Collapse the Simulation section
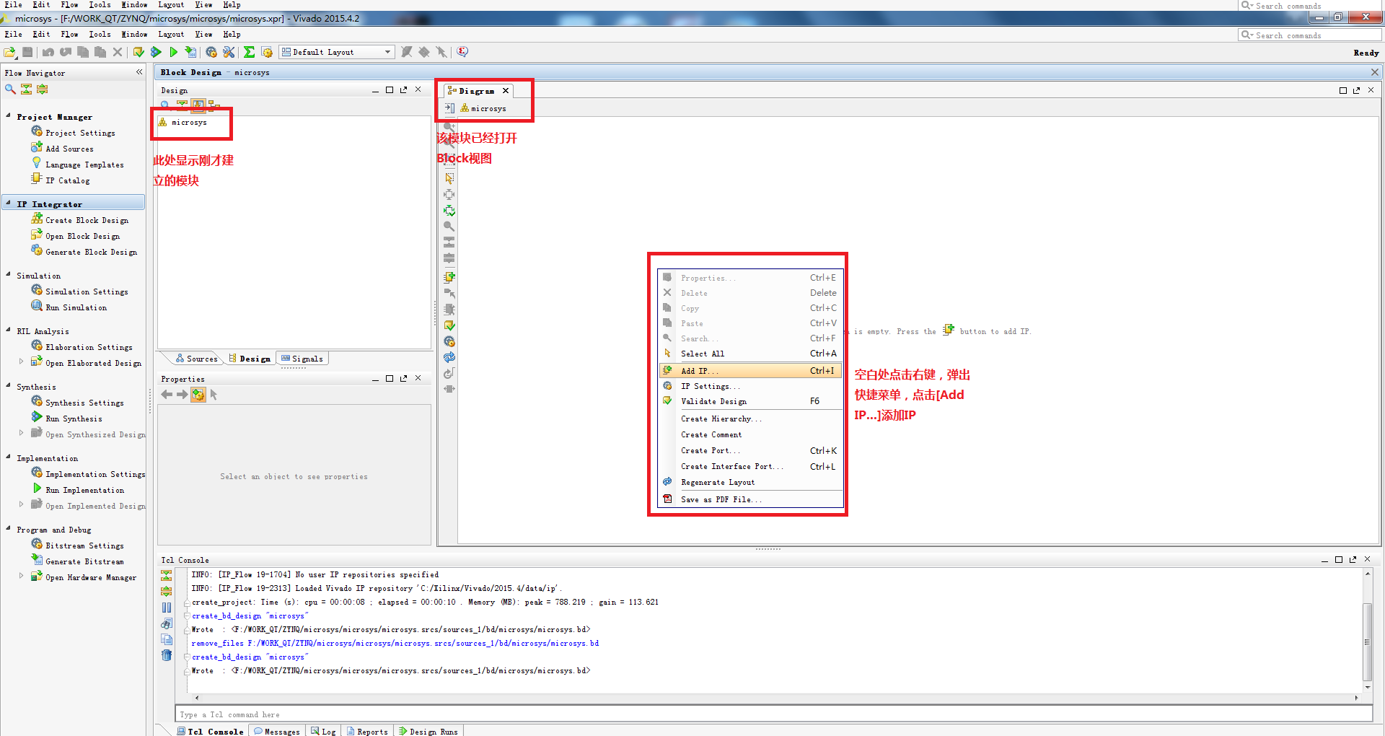 [x=8, y=274]
